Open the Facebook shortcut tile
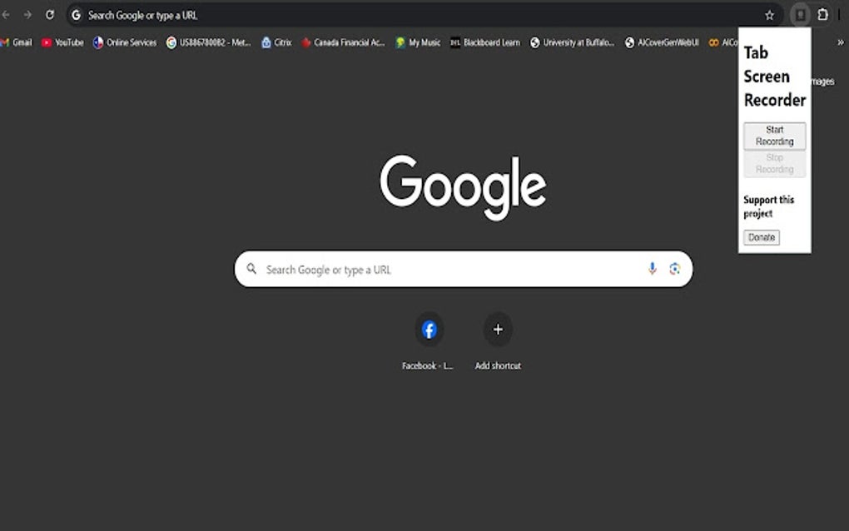 (x=429, y=330)
